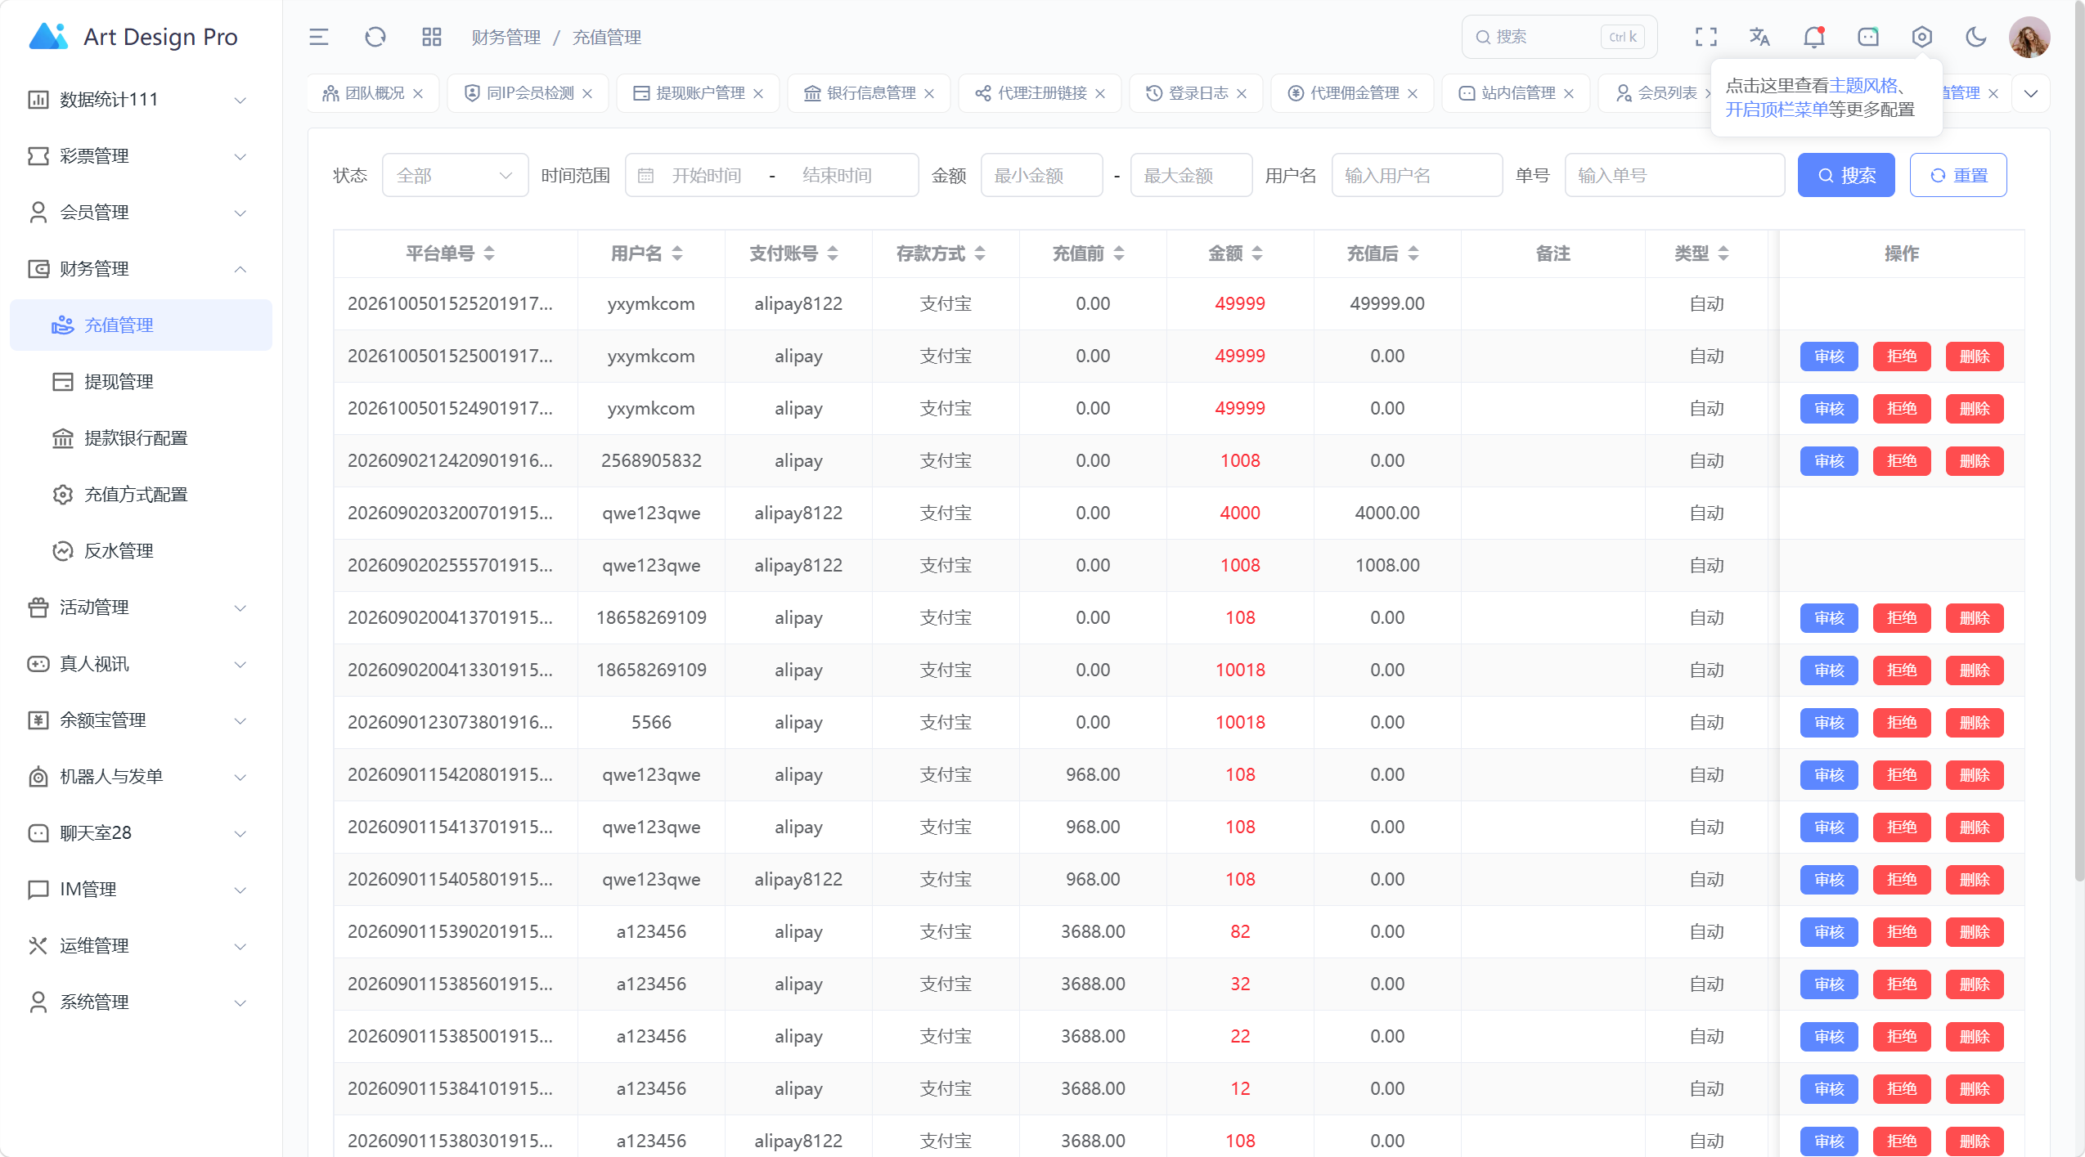Sort by 金额 column
Viewport: 2085px width, 1157px height.
point(1257,253)
